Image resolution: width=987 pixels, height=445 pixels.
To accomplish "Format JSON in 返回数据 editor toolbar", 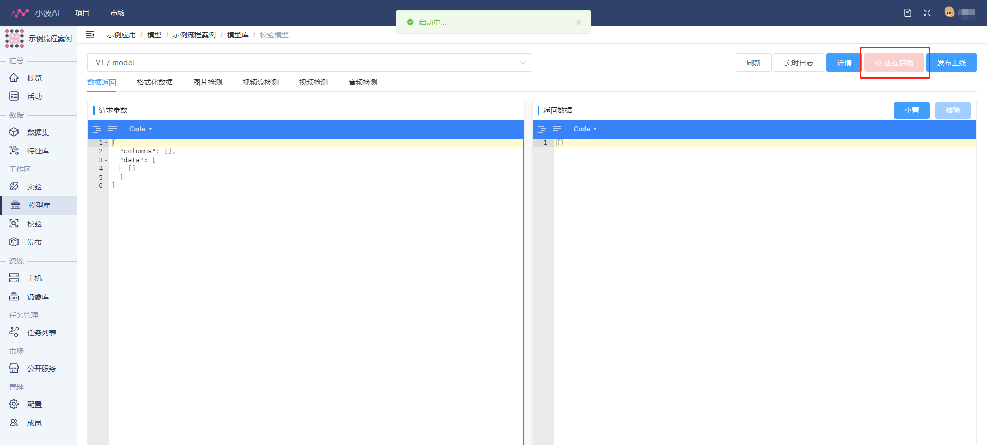I will point(541,129).
